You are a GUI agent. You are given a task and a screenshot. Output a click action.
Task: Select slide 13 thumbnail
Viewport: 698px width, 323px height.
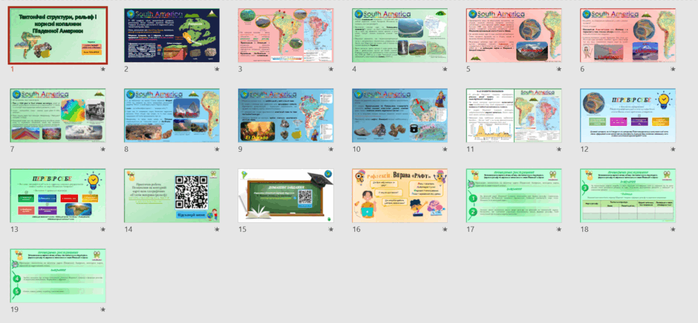[58, 196]
